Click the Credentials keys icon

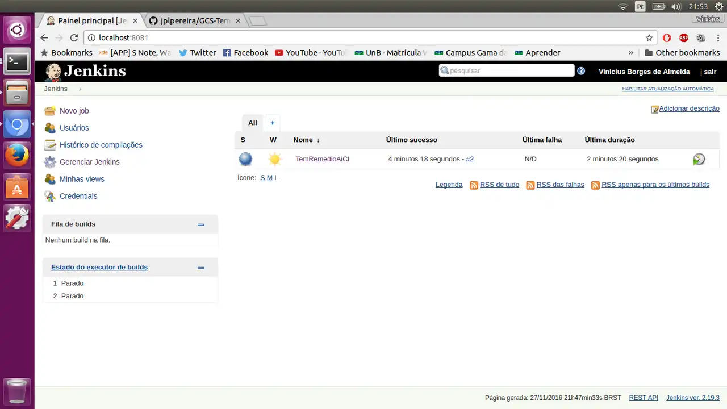click(50, 196)
